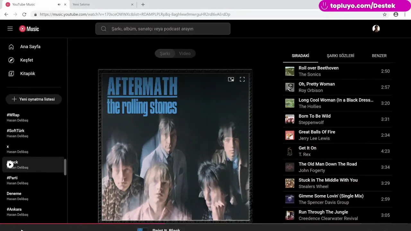The image size is (411, 231).
Task: Mute the YouTube Music tab speaker icon
Action: 59,4
